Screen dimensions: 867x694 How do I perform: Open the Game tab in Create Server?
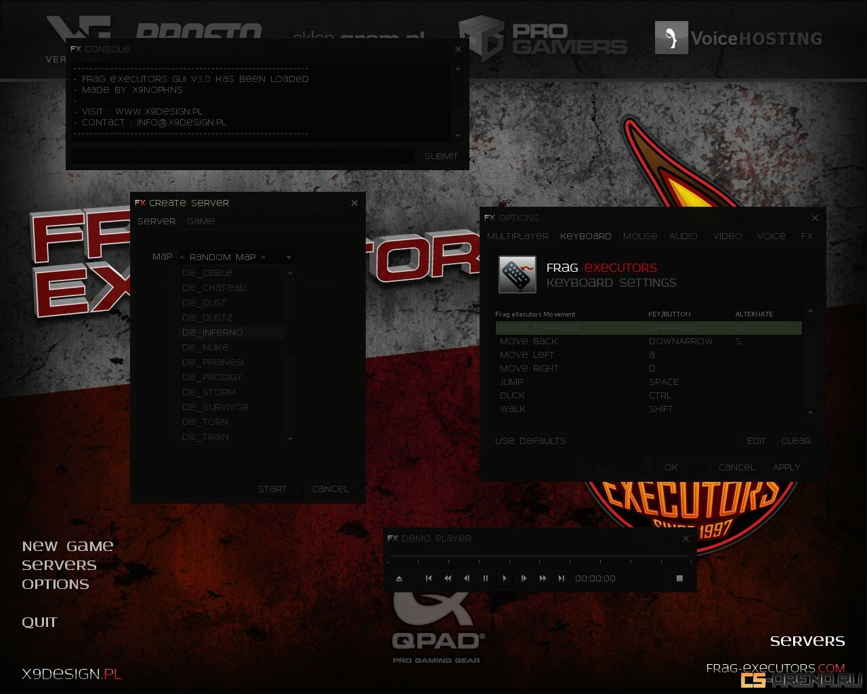(200, 221)
